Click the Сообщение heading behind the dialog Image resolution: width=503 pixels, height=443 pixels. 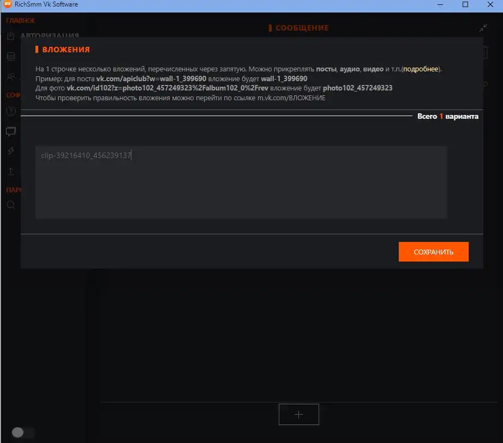(302, 28)
